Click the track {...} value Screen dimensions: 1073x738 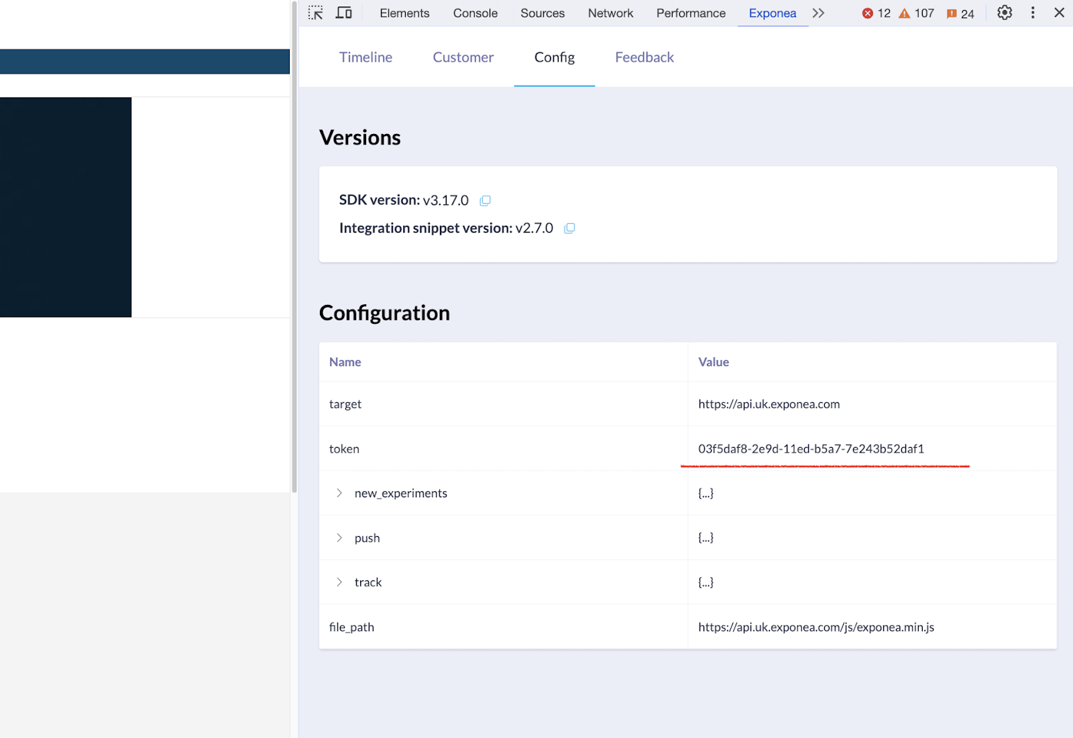[x=705, y=582]
